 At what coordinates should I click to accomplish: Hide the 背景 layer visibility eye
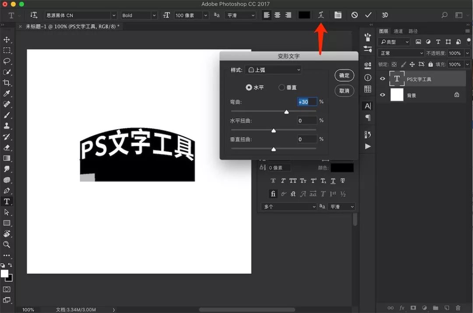382,95
